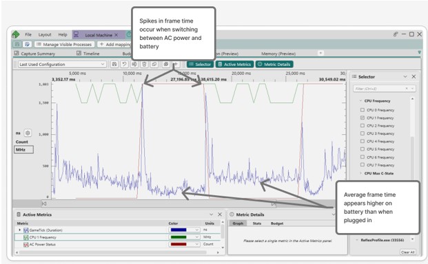Tick the CPU 4 Frequency checkbox
Image resolution: width=428 pixels, height=264 pixels.
[363, 141]
